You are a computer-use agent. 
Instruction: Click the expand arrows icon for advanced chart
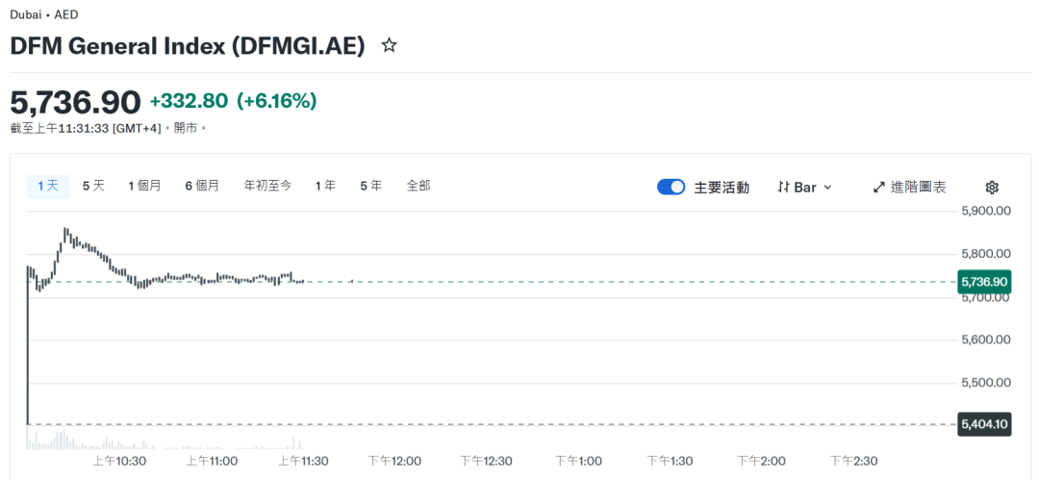(878, 188)
